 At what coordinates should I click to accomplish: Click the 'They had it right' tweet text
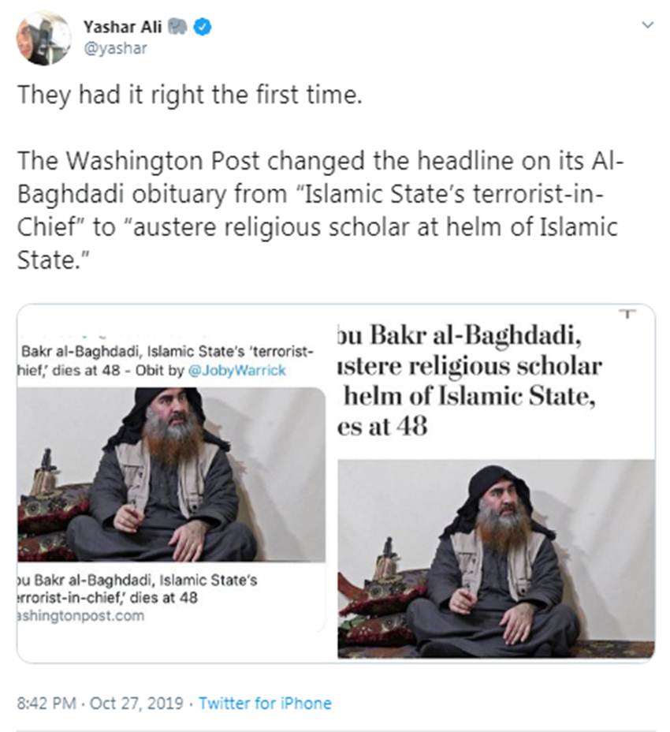click(190, 95)
